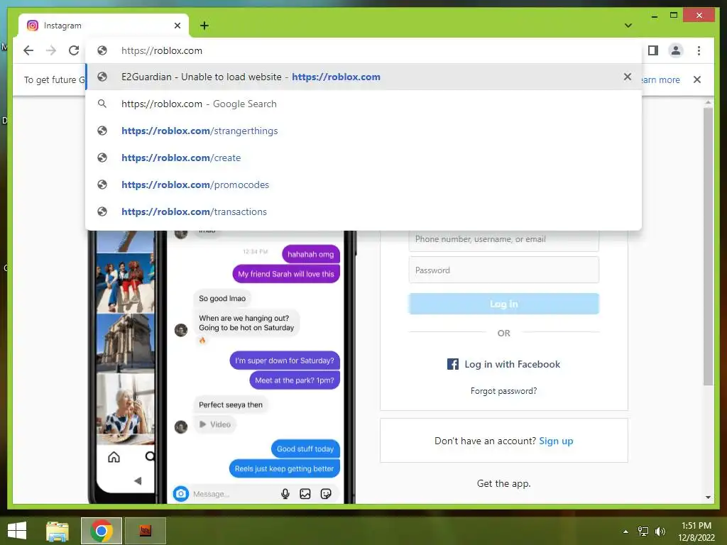
Task: Click the 'Meet at the park? 1pm?' bubble
Action: point(295,380)
